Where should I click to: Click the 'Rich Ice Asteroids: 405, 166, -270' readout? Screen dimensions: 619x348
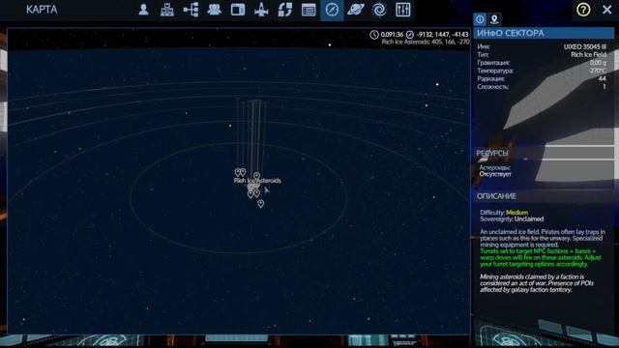[426, 42]
